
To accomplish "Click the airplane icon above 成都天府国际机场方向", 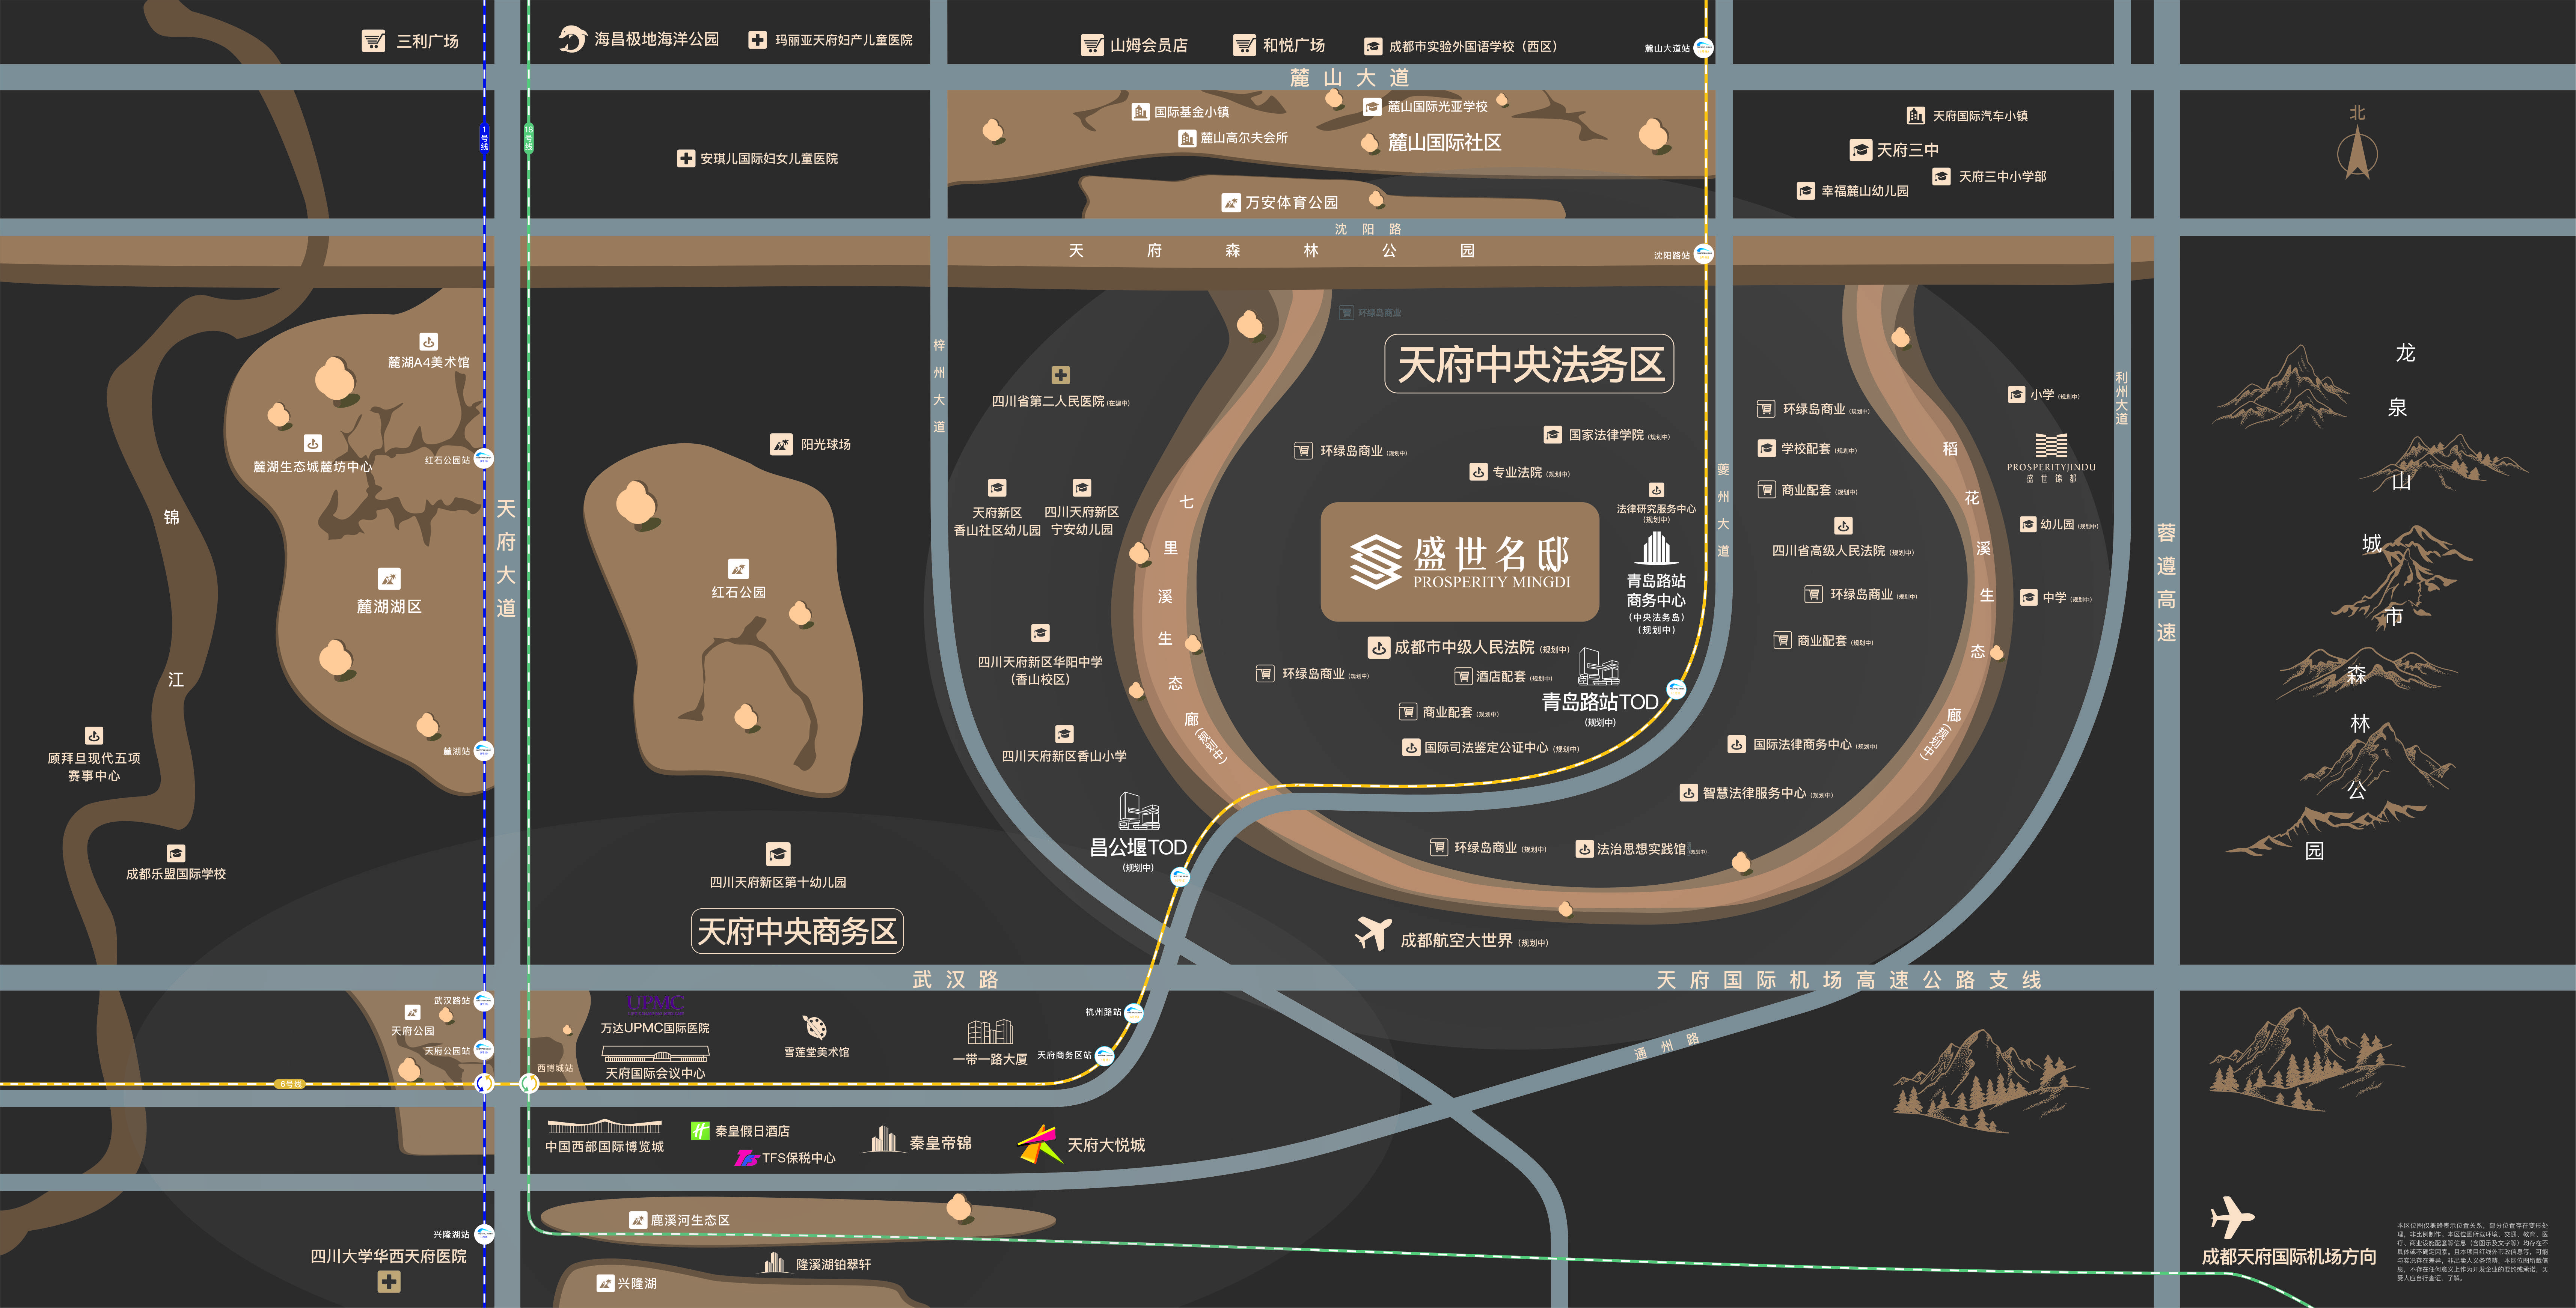I will [2232, 1217].
